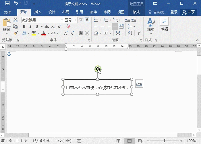Click the Cut scissors icon
Screen dimensions: 201x144
16,20
